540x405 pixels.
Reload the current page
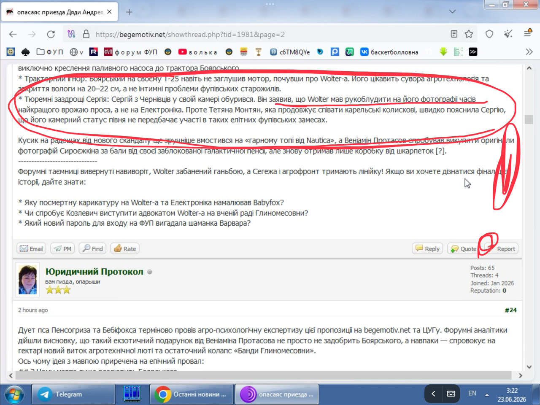51,34
